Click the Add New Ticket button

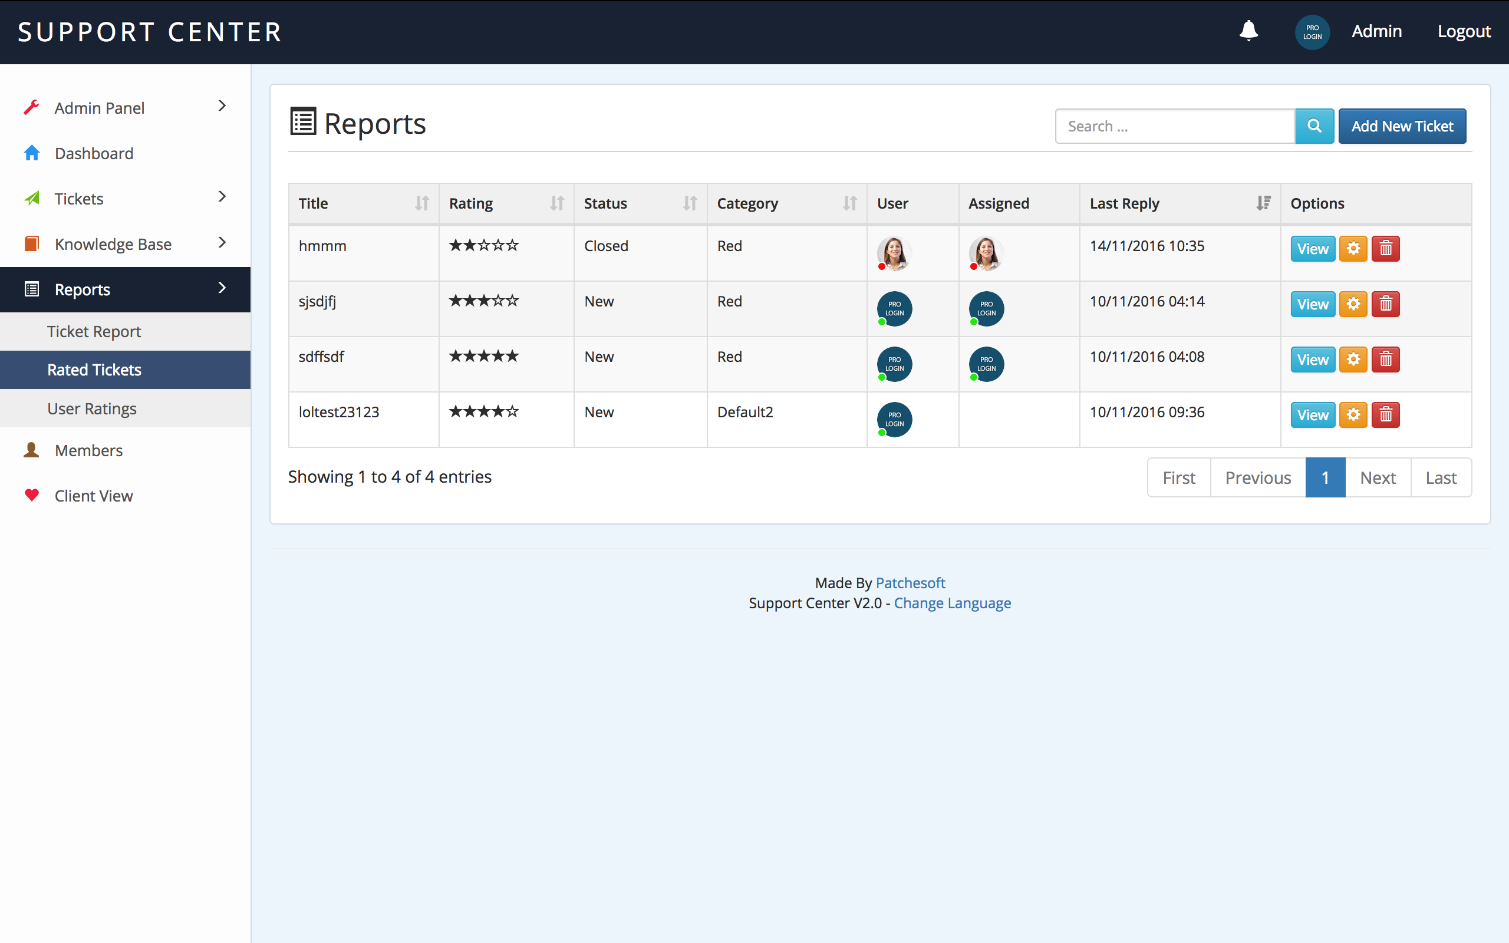pos(1402,126)
